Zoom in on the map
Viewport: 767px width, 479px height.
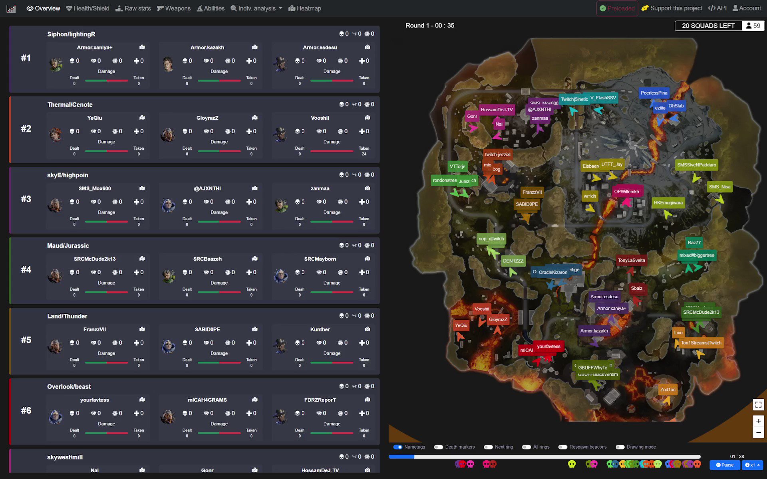[758, 421]
